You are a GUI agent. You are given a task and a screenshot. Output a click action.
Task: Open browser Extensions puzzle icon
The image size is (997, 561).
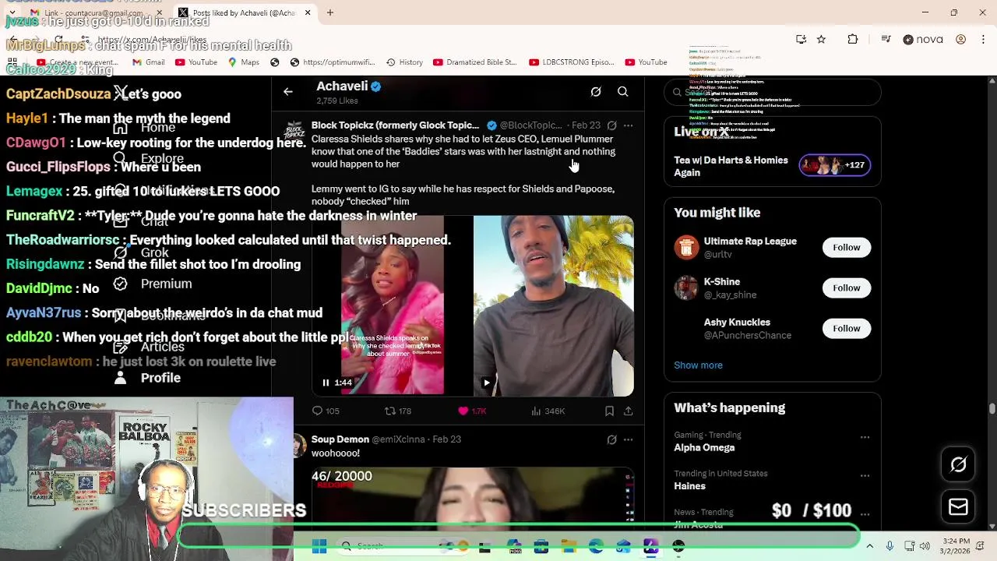(x=853, y=39)
